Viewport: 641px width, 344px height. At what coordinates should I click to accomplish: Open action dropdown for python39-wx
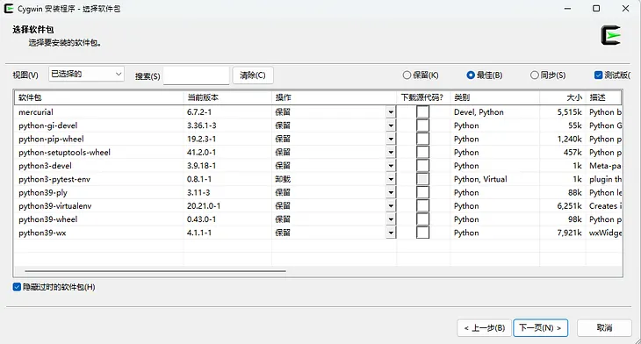coord(391,233)
